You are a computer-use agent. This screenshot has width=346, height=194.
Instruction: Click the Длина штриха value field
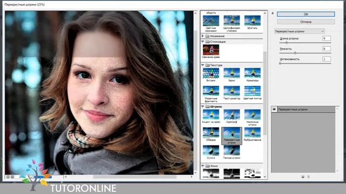[327, 38]
